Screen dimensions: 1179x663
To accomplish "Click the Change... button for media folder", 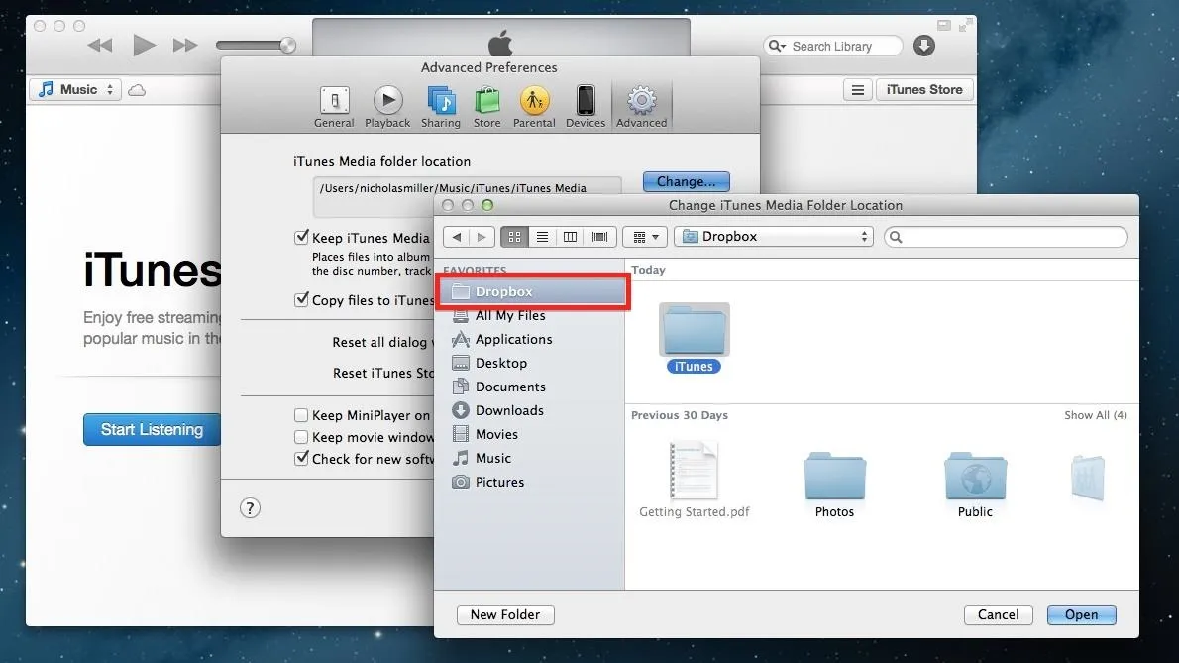I will [x=686, y=182].
